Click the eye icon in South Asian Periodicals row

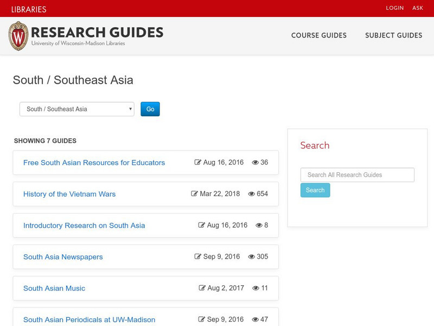point(255,319)
